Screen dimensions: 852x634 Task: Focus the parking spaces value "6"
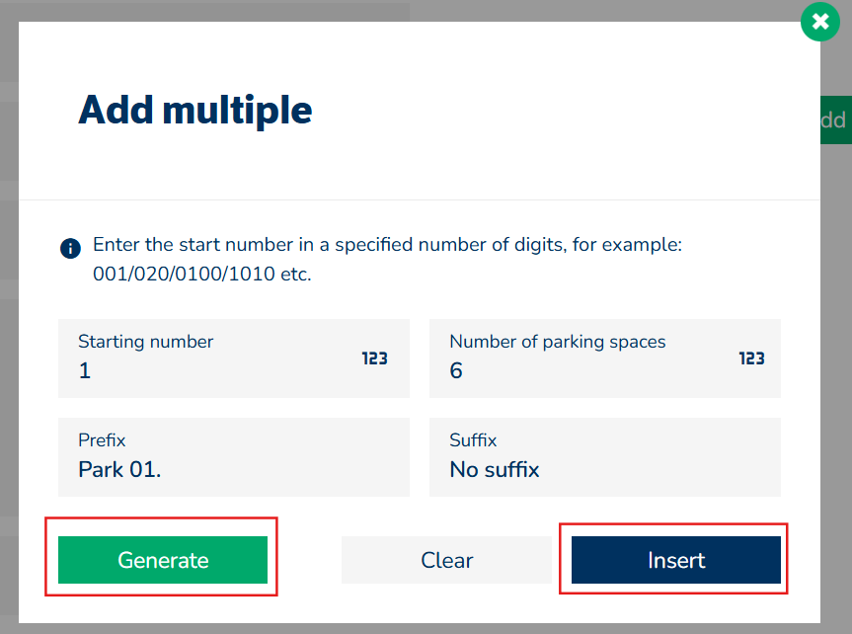coord(456,371)
